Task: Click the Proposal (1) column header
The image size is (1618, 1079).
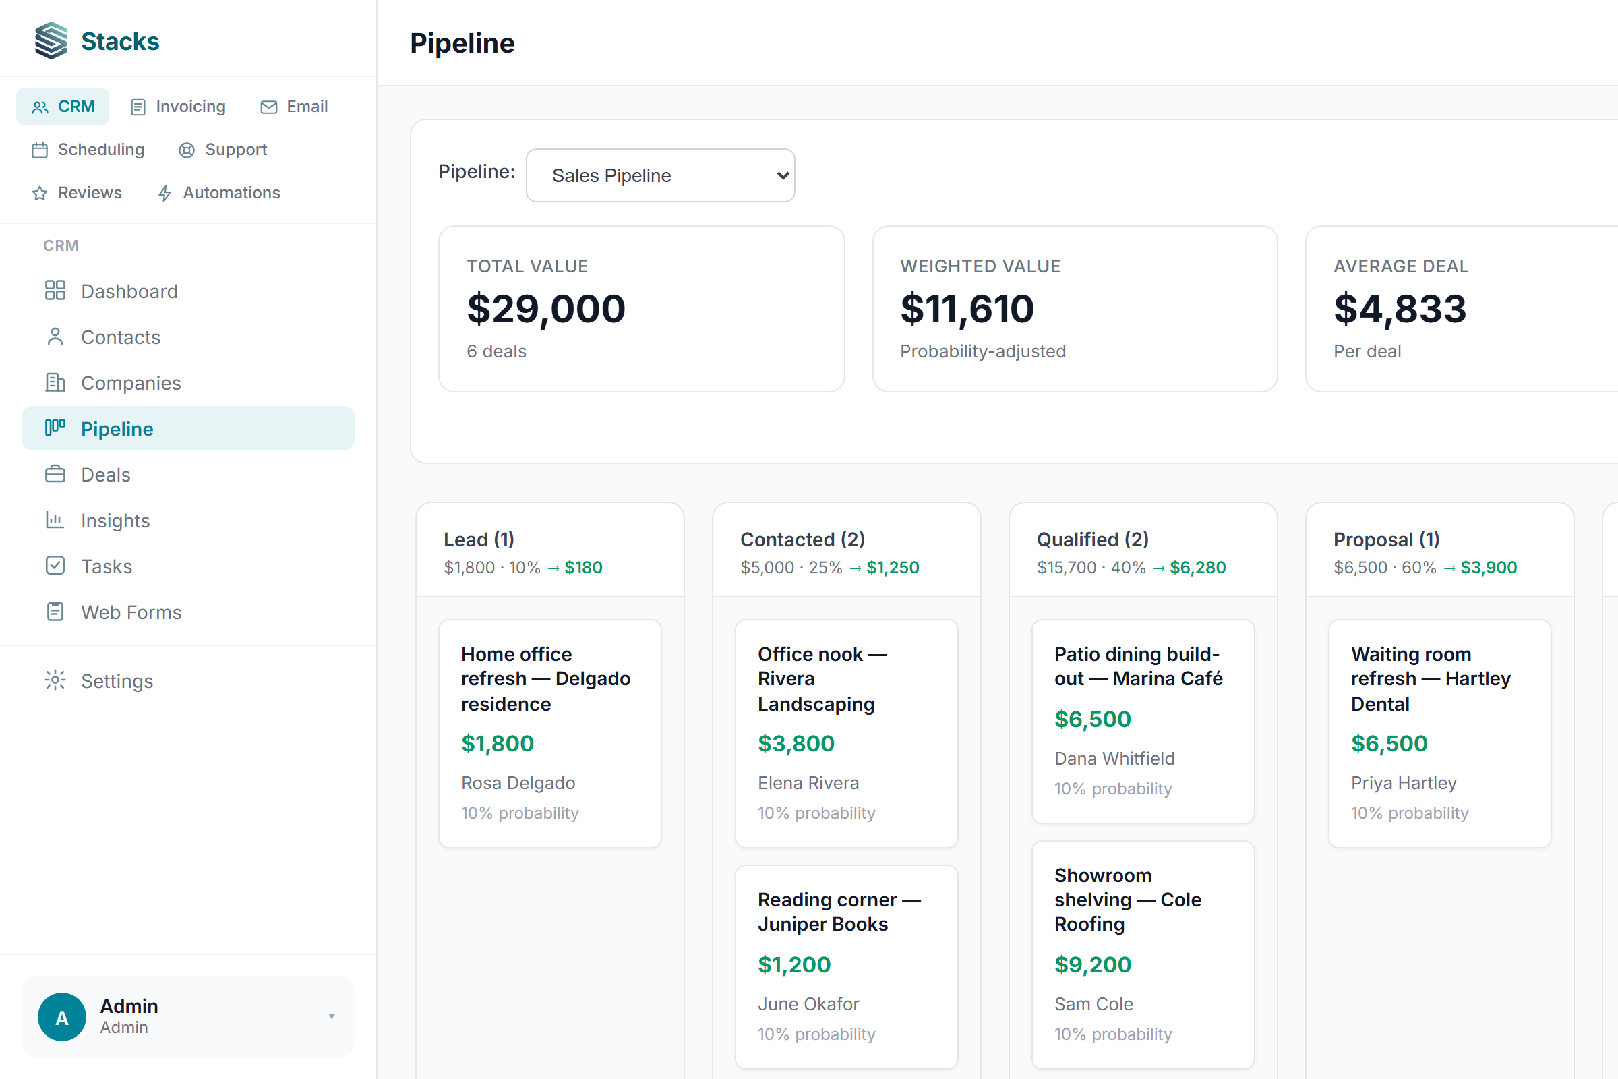Action: pos(1387,539)
